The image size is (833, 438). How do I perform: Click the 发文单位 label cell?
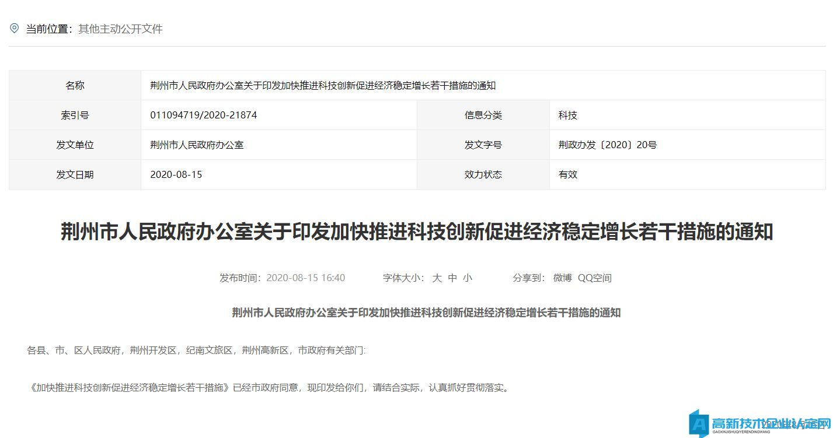pyautogui.click(x=75, y=145)
